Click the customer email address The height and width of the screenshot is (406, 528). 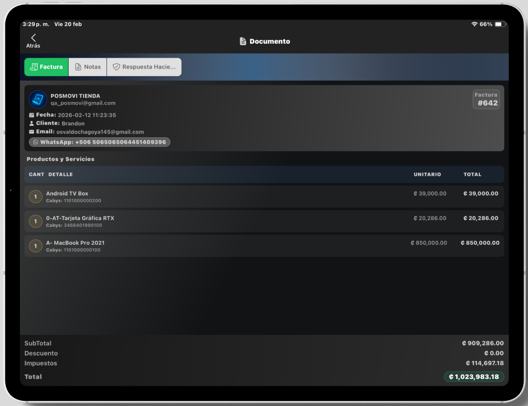click(x=100, y=132)
